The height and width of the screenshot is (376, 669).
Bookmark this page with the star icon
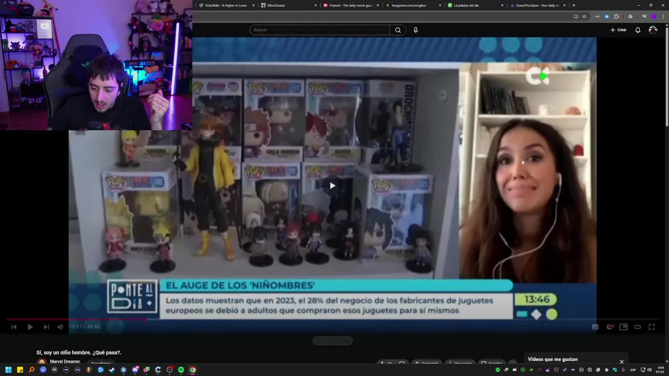tap(584, 16)
